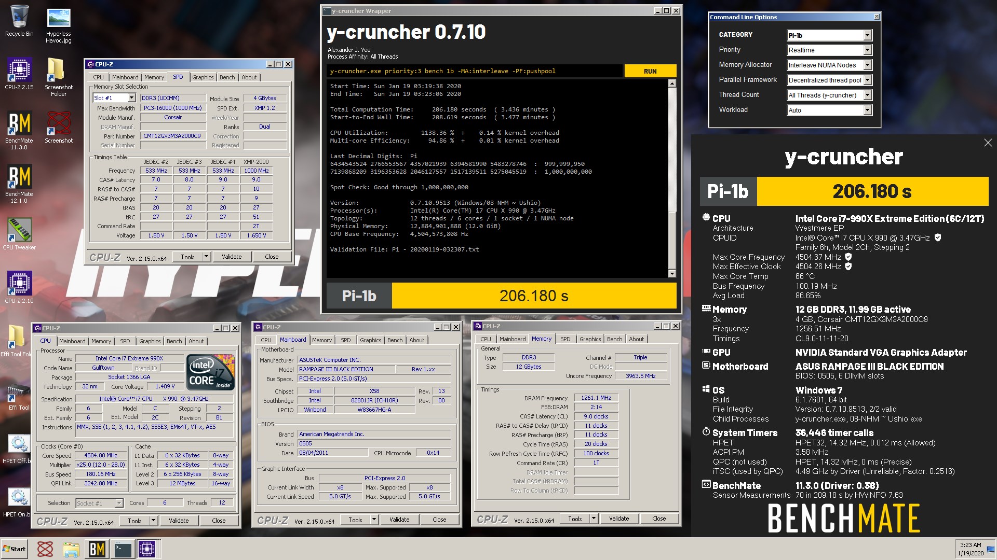The width and height of the screenshot is (997, 560).
Task: Click the yellow 206.180 s result bar
Action: (x=534, y=296)
